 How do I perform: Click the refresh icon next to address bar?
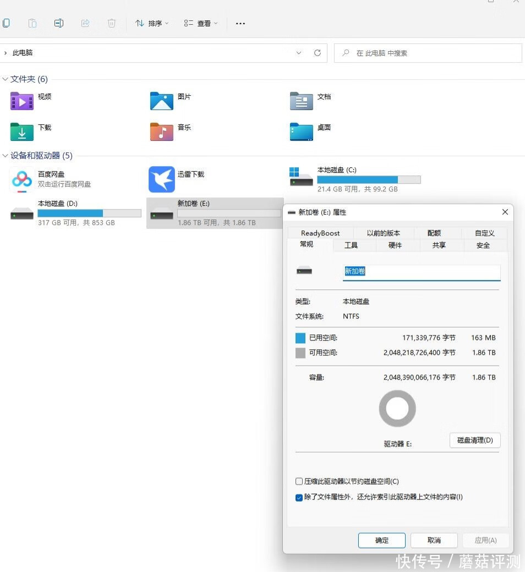click(318, 53)
